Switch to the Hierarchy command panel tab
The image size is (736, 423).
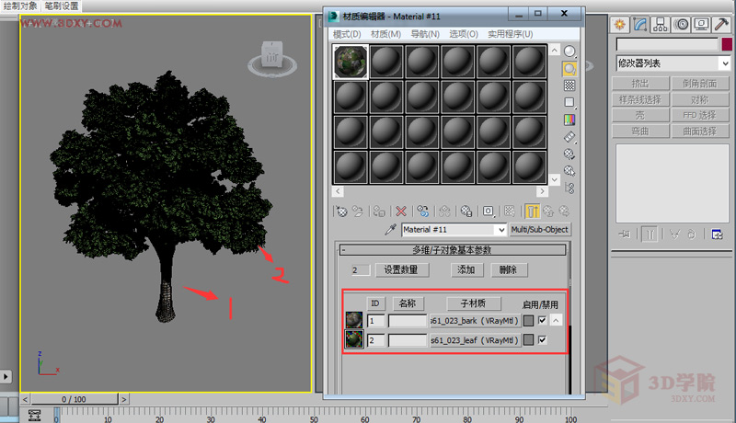tap(661, 25)
